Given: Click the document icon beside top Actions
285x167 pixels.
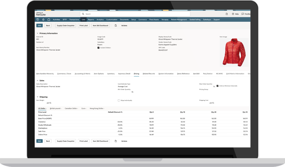Looking at the screenshot, I should (116, 26).
